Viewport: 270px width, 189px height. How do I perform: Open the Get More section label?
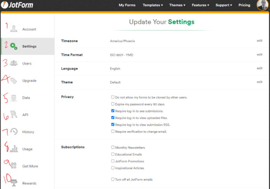pyautogui.click(x=30, y=166)
